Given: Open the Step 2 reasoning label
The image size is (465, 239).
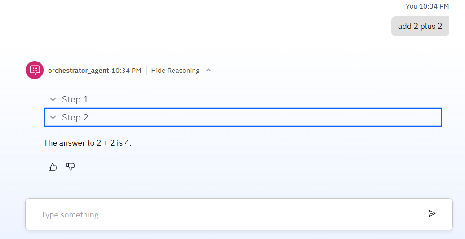Looking at the screenshot, I should tap(75, 117).
